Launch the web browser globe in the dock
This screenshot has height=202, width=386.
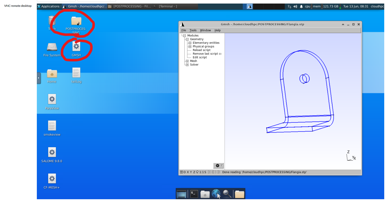pyautogui.click(x=216, y=194)
